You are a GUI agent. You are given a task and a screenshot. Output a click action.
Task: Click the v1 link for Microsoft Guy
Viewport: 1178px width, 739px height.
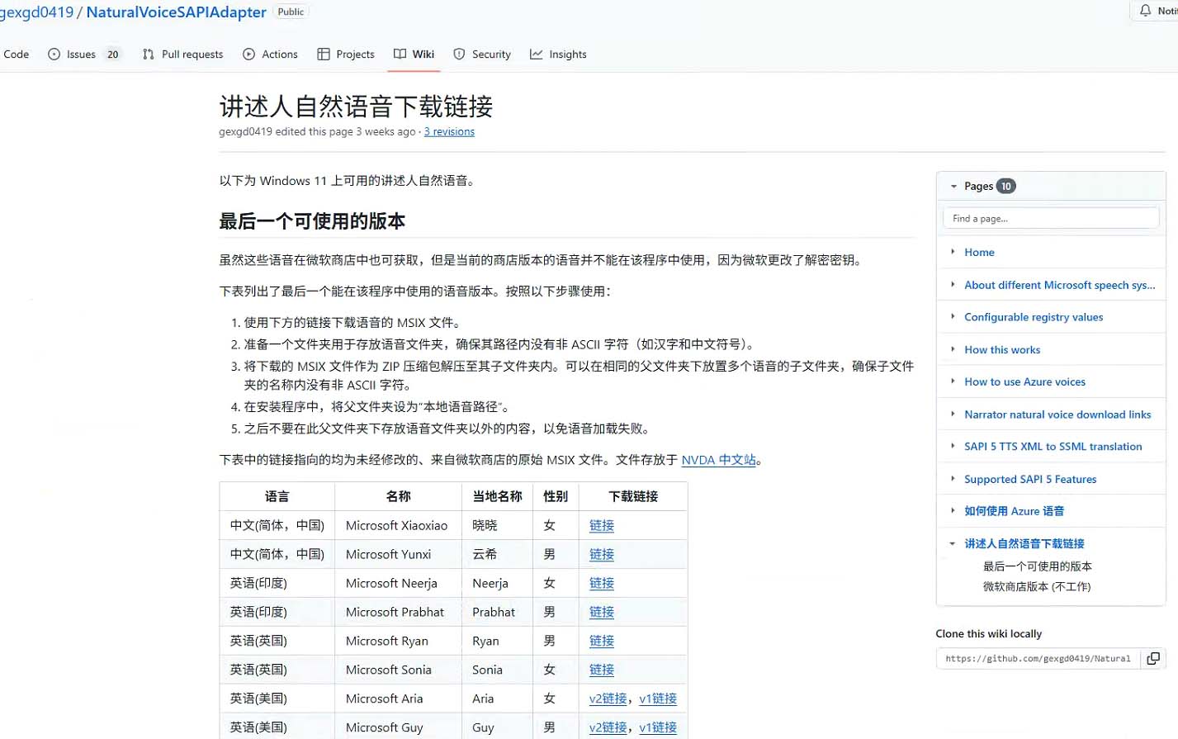(658, 727)
